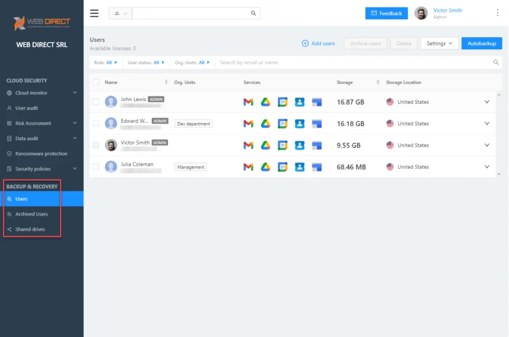Viewport: 509px width, 337px height.
Task: Open John Lewis's Gmail service icon
Action: [248, 102]
